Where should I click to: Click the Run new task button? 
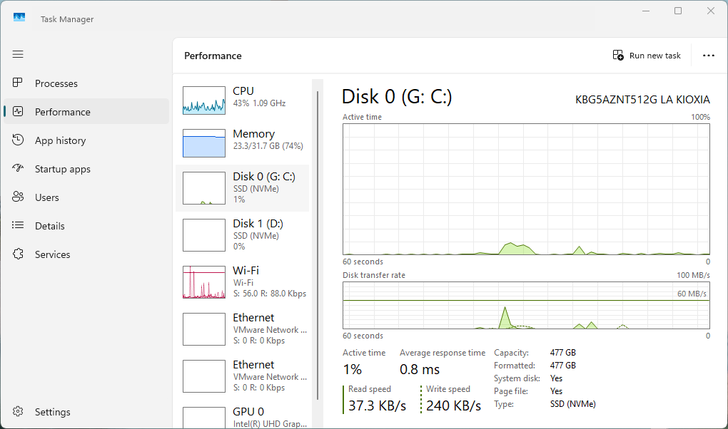pos(647,56)
